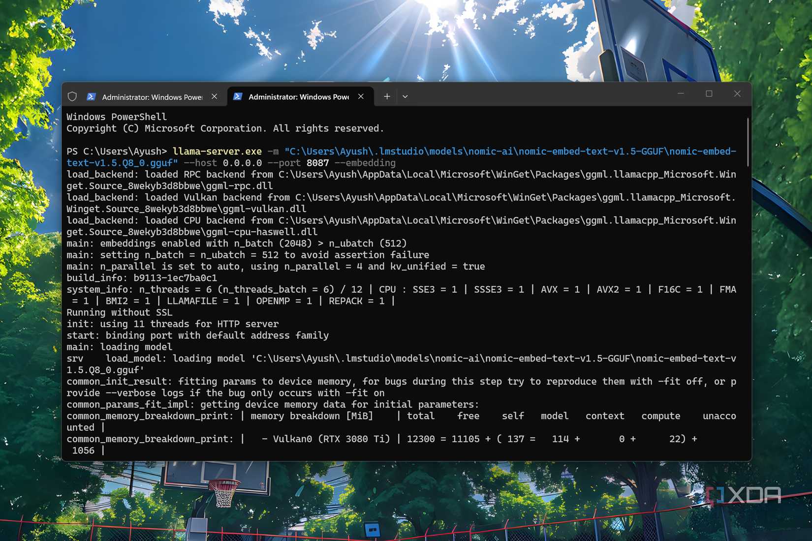Minimize the terminal window
812x541 pixels.
click(x=681, y=93)
